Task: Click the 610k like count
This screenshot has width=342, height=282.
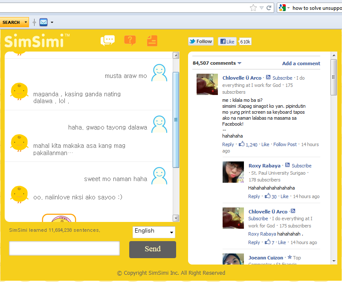Action: click(245, 42)
